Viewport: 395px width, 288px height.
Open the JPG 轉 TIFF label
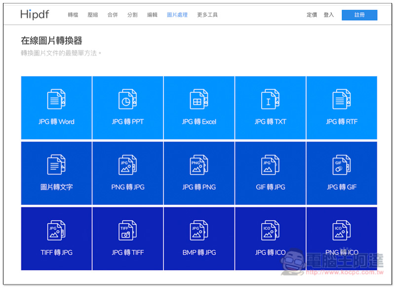tap(128, 252)
